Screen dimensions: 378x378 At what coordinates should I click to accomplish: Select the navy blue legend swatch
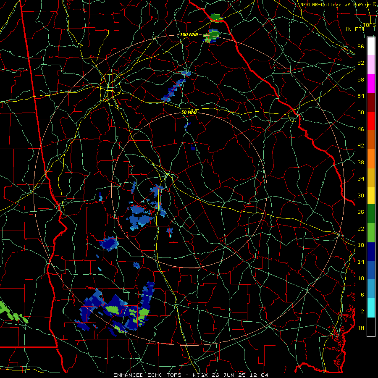(371, 252)
